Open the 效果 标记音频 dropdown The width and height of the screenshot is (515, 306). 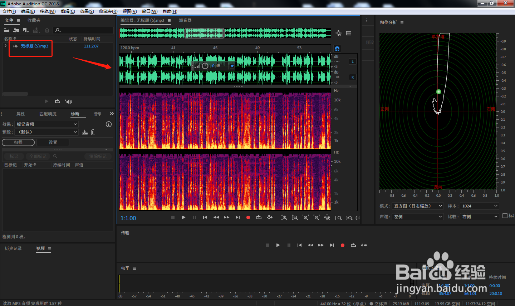[x=46, y=124]
